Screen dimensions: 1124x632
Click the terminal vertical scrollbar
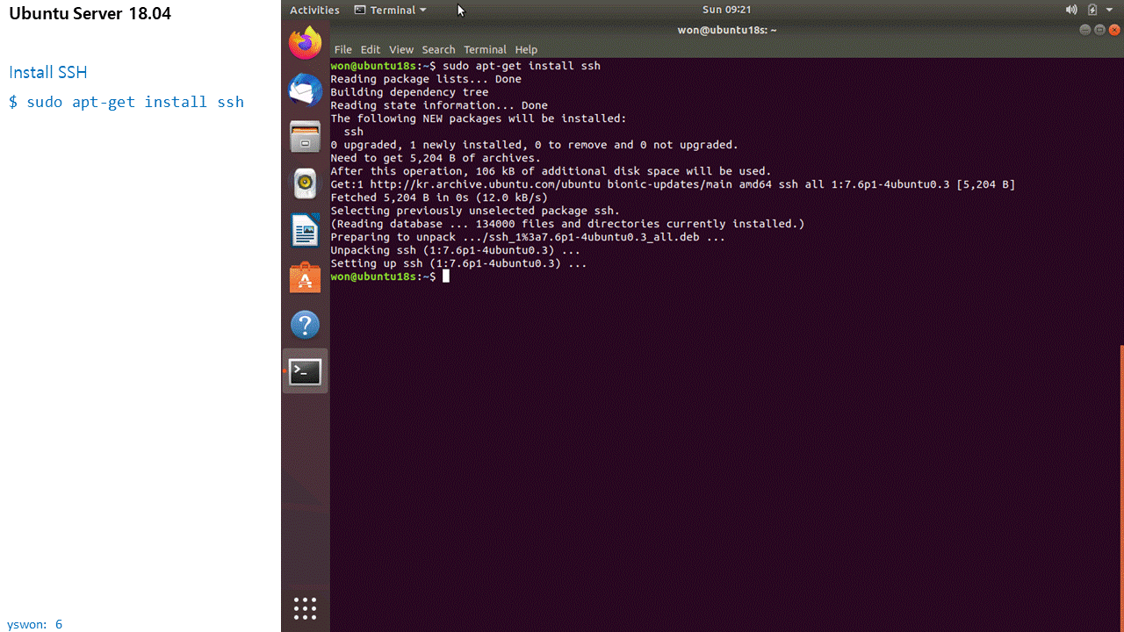(x=1121, y=487)
